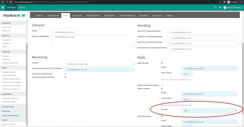Edit Email for Accepted Quotes field
The height and width of the screenshot is (127, 244).
coord(203,32)
